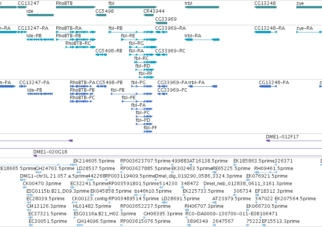This screenshot has height=227, width=322.
Task: Select protein fbl-PA
Action: click(138, 105)
